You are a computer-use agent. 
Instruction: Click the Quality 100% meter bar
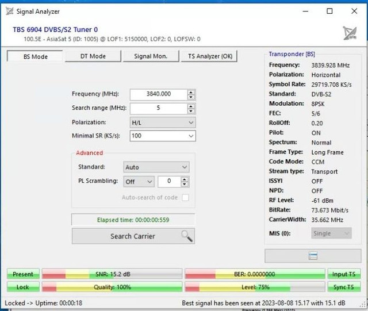coord(112,287)
